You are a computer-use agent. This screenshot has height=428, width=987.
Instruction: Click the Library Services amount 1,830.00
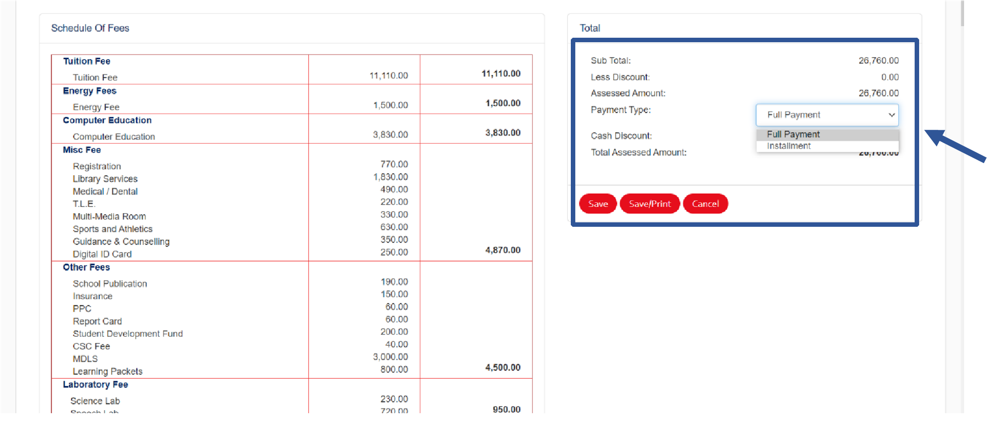coord(390,177)
